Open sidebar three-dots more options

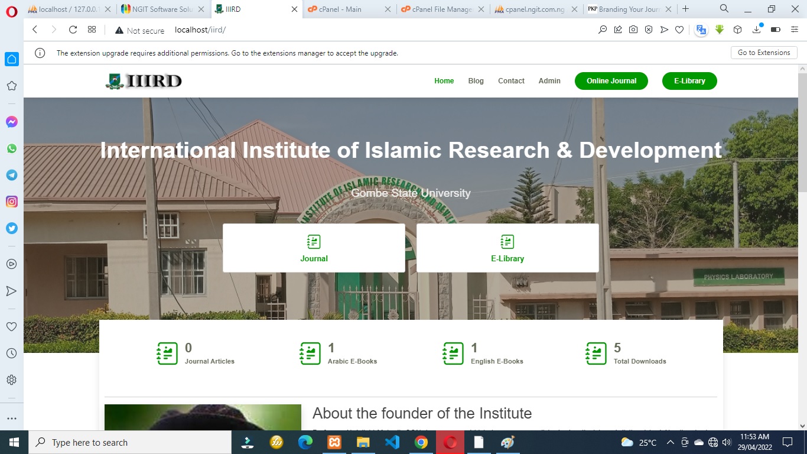click(12, 418)
